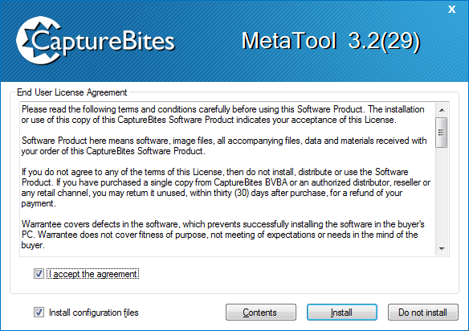The height and width of the screenshot is (331, 469).
Task: Click the 'End User License Agreement' group label
Action: point(71,92)
